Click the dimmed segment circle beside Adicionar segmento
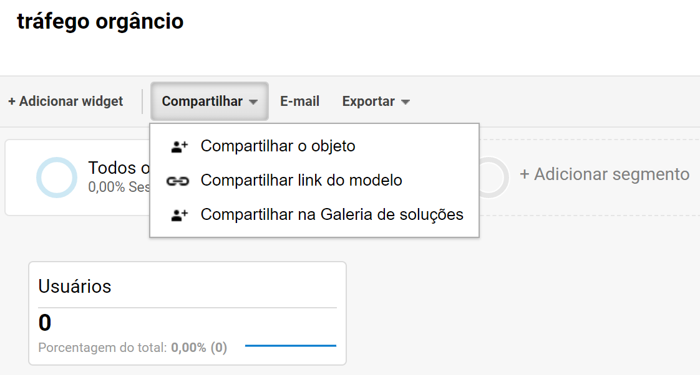 tap(492, 178)
